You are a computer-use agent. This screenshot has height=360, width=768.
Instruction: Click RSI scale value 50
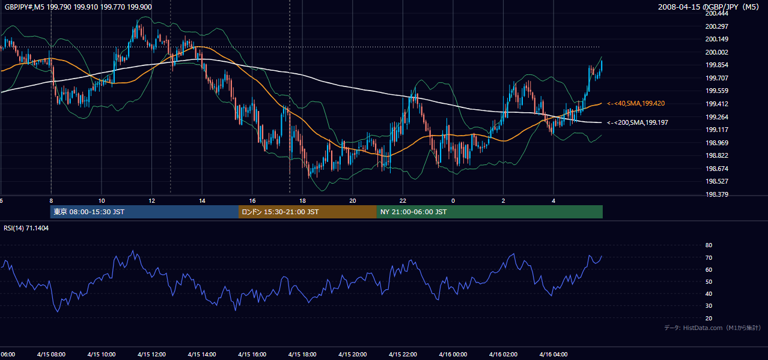click(x=709, y=281)
